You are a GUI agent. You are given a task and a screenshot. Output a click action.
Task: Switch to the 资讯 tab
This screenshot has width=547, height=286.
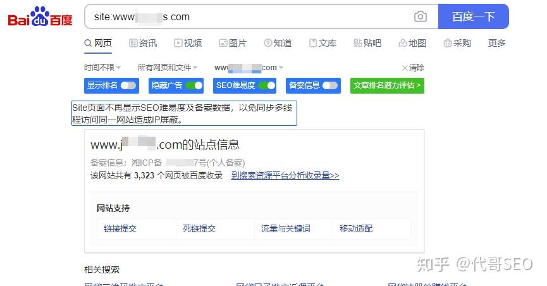pos(143,43)
